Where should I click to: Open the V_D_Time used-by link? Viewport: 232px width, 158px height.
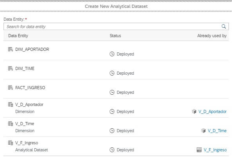(217, 131)
